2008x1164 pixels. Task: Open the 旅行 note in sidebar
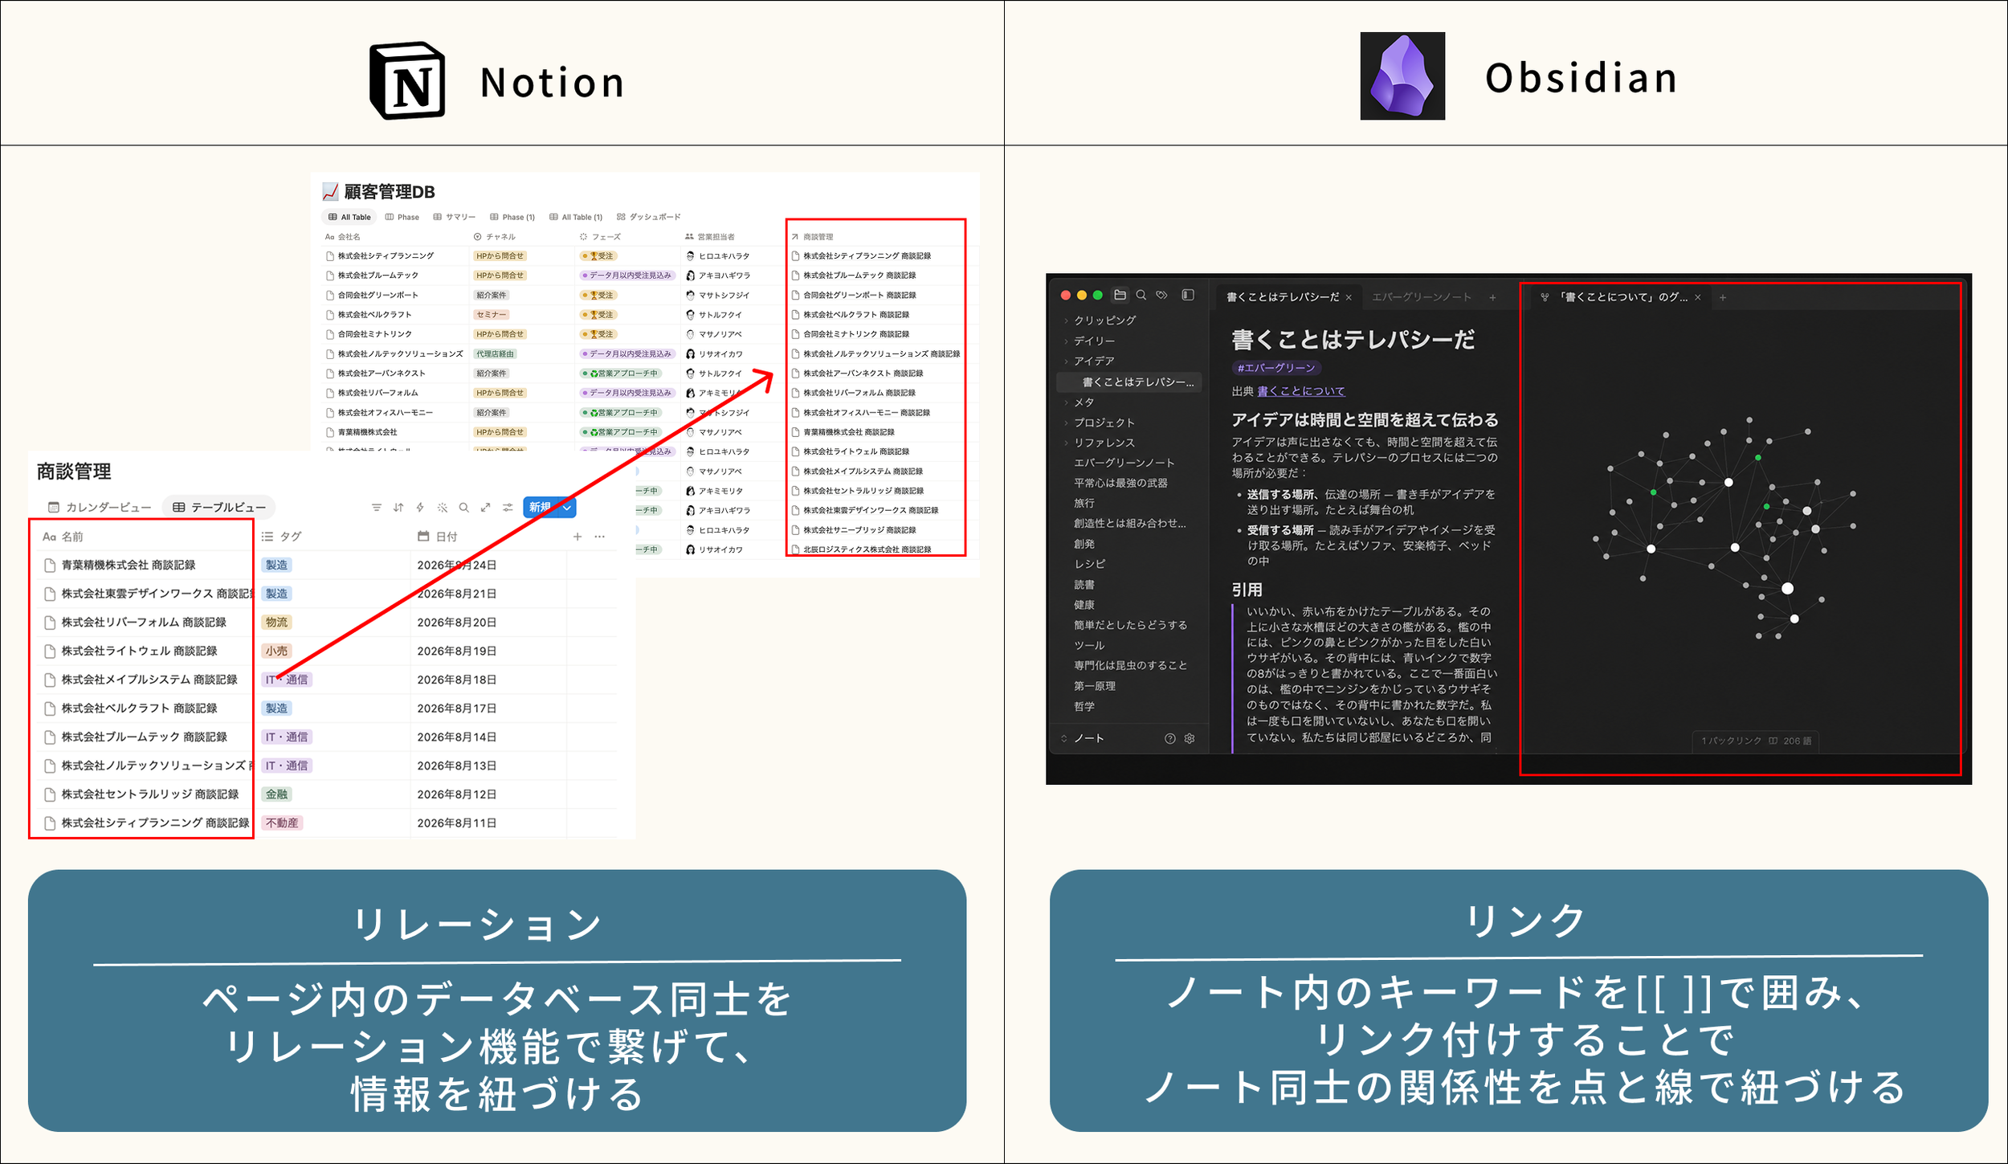(x=1084, y=504)
